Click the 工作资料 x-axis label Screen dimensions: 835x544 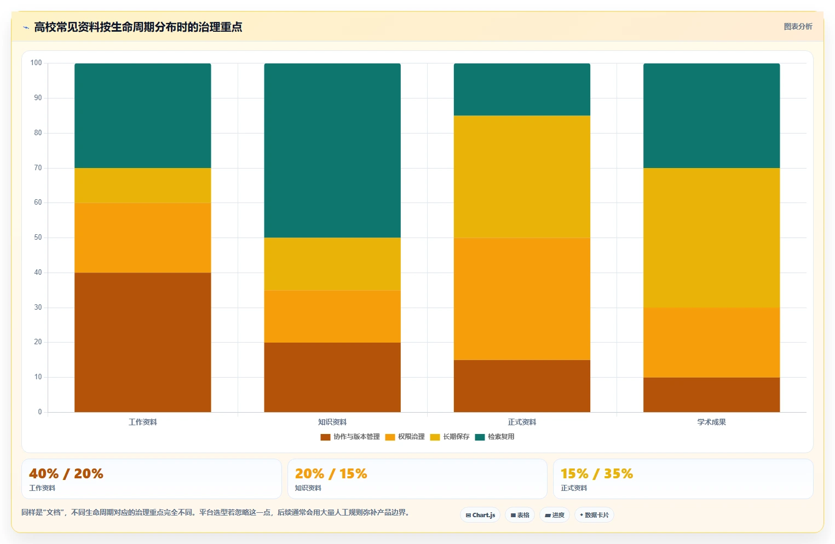click(143, 422)
